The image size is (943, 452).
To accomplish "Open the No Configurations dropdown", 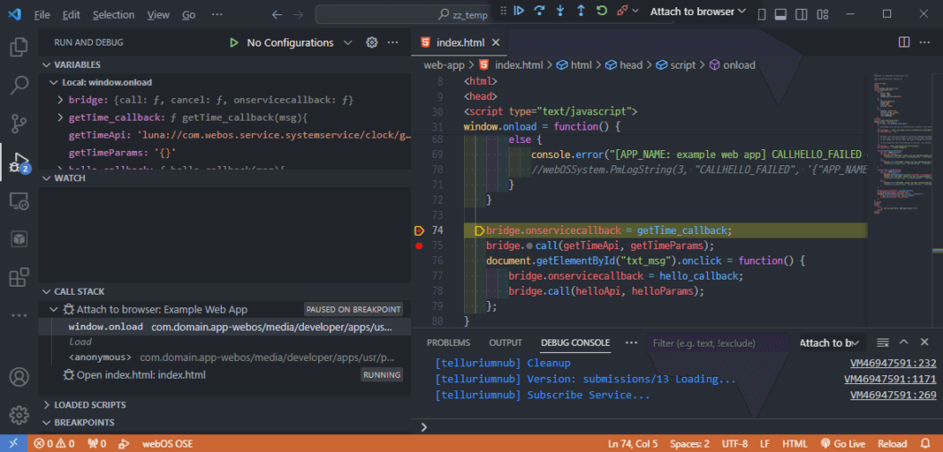I will tap(299, 43).
